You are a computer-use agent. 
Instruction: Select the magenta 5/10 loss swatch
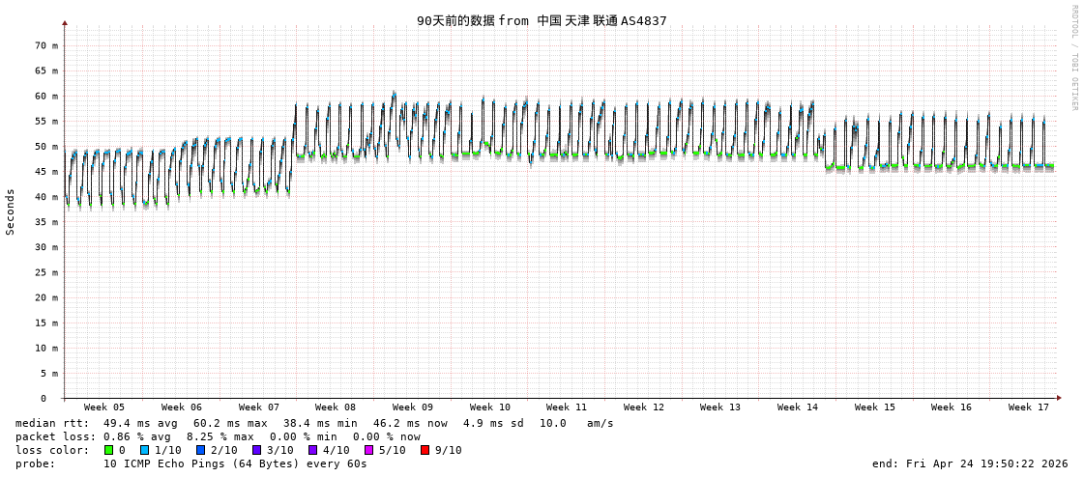pyautogui.click(x=369, y=450)
